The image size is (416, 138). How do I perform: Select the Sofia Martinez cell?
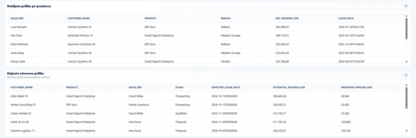coord(19,44)
